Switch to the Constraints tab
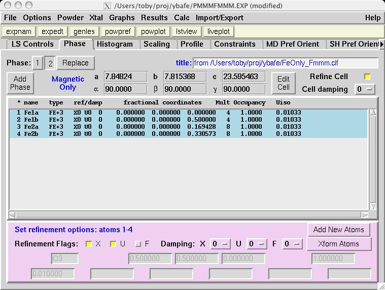The image size is (385, 290). [x=235, y=44]
